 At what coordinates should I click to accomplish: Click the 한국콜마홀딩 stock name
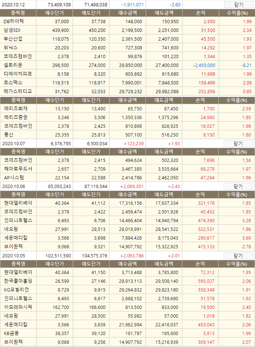pos(18,281)
